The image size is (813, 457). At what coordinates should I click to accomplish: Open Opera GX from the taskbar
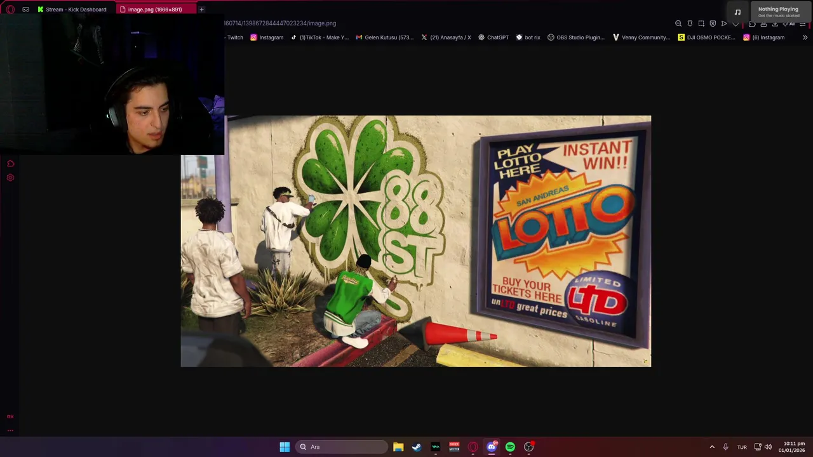[473, 447]
